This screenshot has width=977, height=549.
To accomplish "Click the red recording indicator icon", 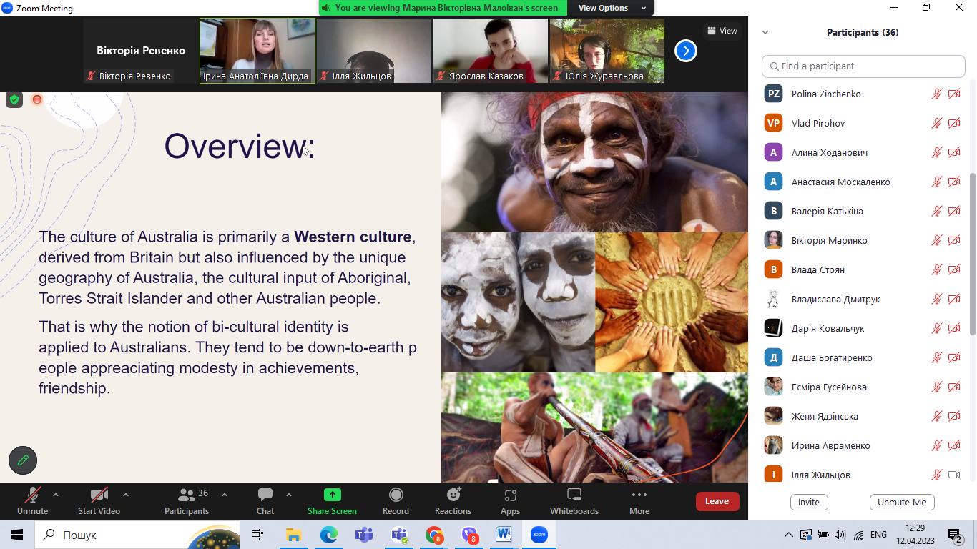I will [37, 99].
